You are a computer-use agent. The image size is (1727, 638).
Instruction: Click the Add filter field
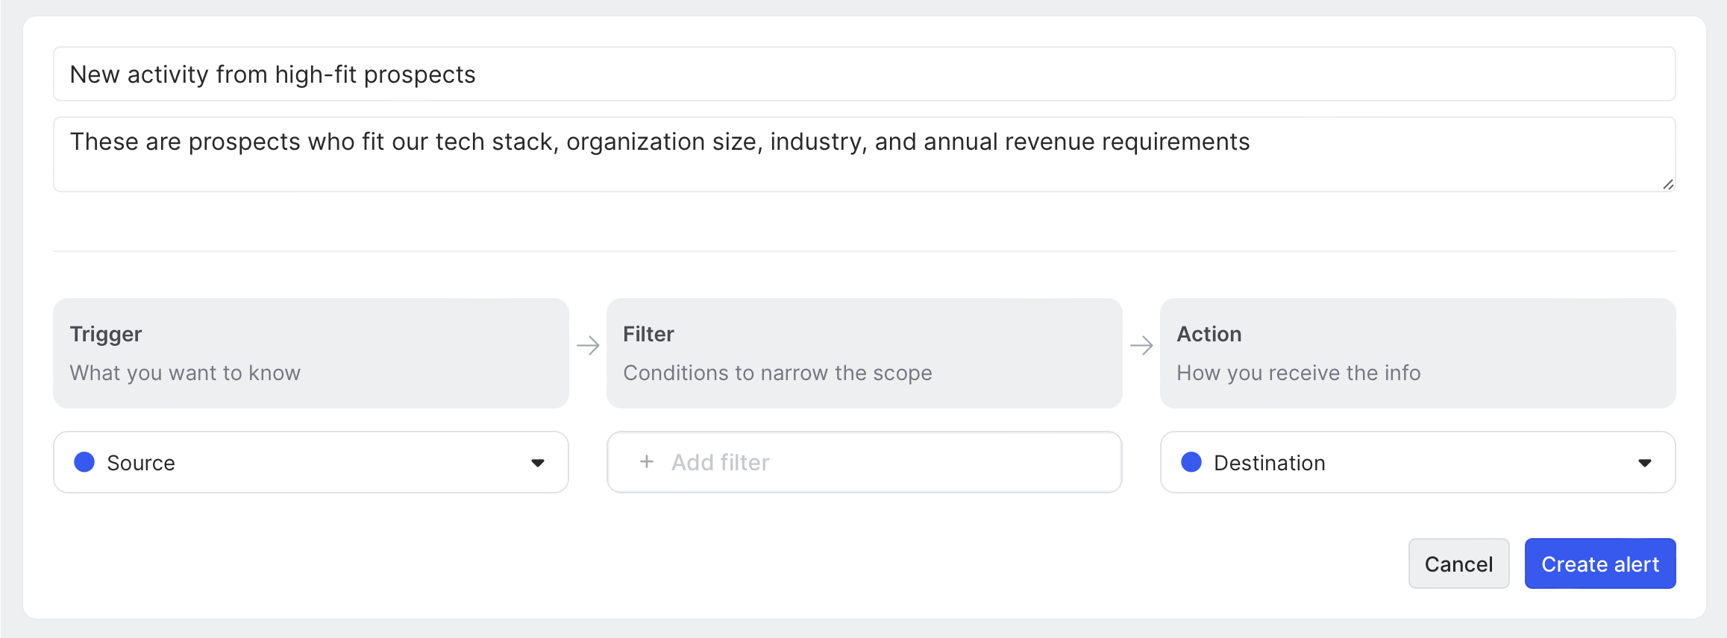click(864, 462)
